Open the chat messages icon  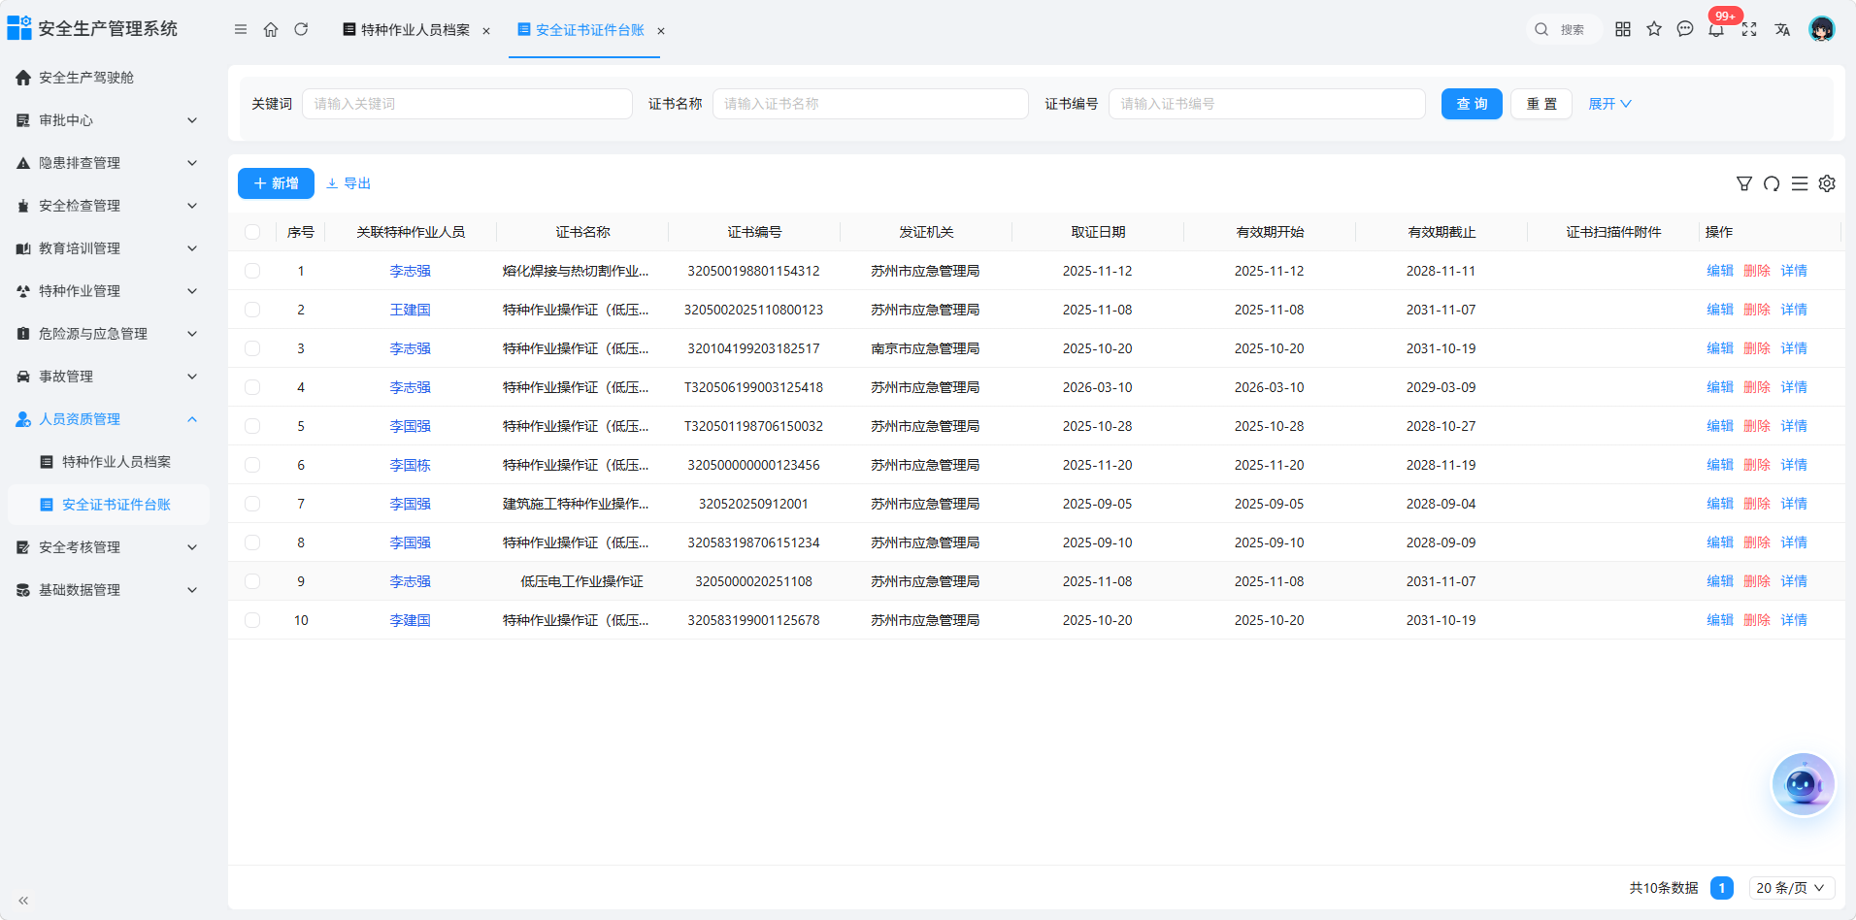(1685, 29)
